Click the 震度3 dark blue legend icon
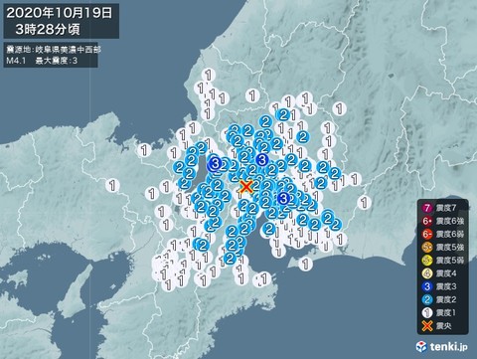The height and width of the screenshot is (359, 477). (427, 286)
